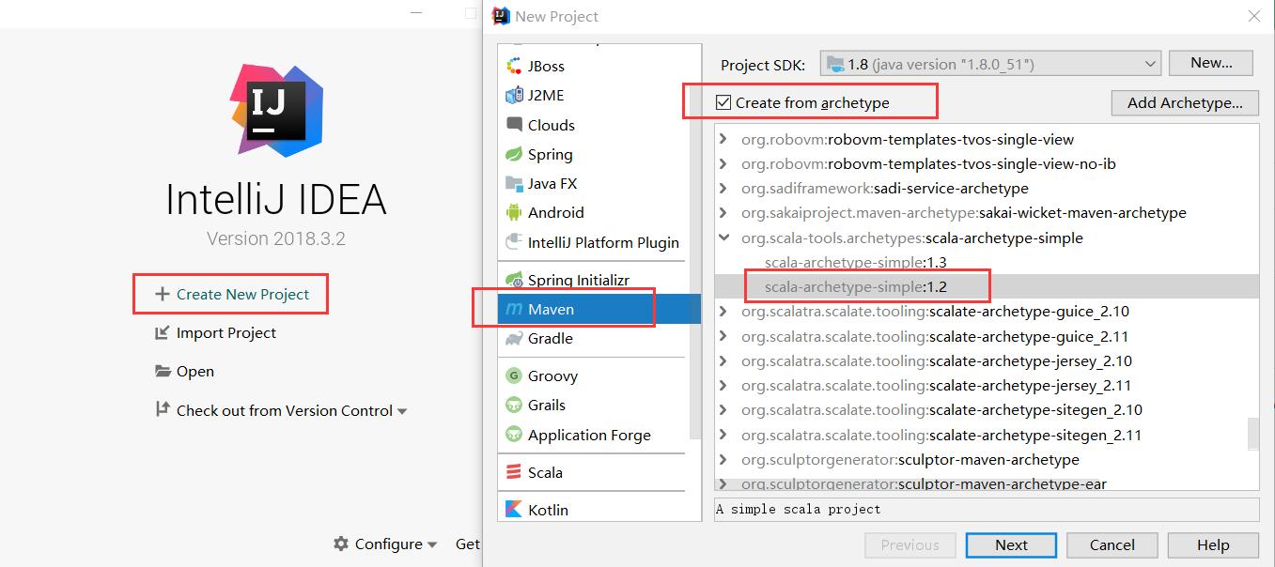The image size is (1275, 567).
Task: Click the Android robot icon
Action: (514, 212)
